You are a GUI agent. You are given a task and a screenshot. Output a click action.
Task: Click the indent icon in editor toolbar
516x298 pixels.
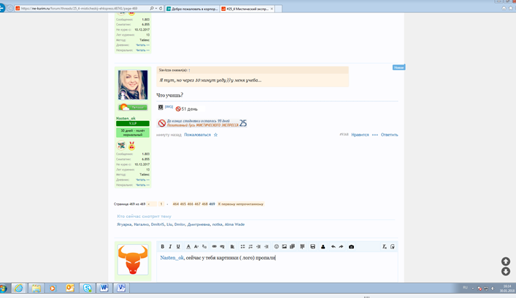click(x=266, y=246)
